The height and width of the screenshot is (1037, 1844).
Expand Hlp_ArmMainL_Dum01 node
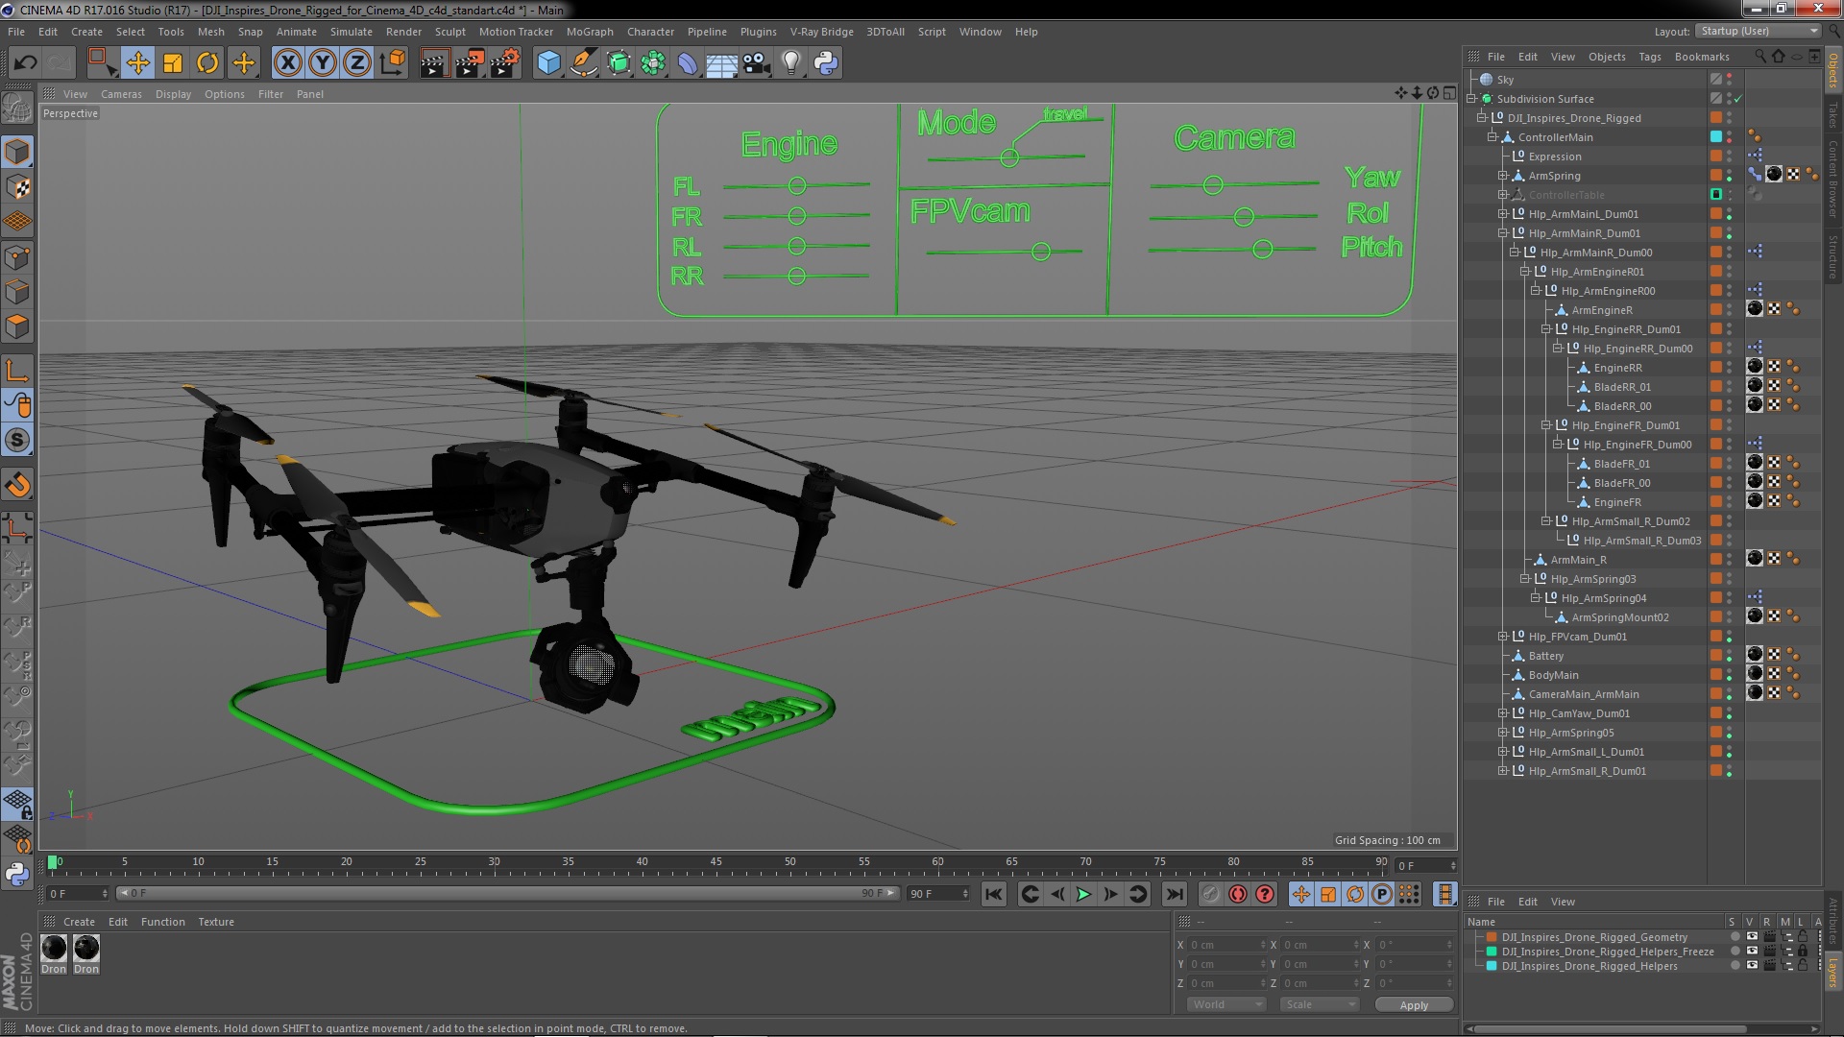[x=1503, y=214]
